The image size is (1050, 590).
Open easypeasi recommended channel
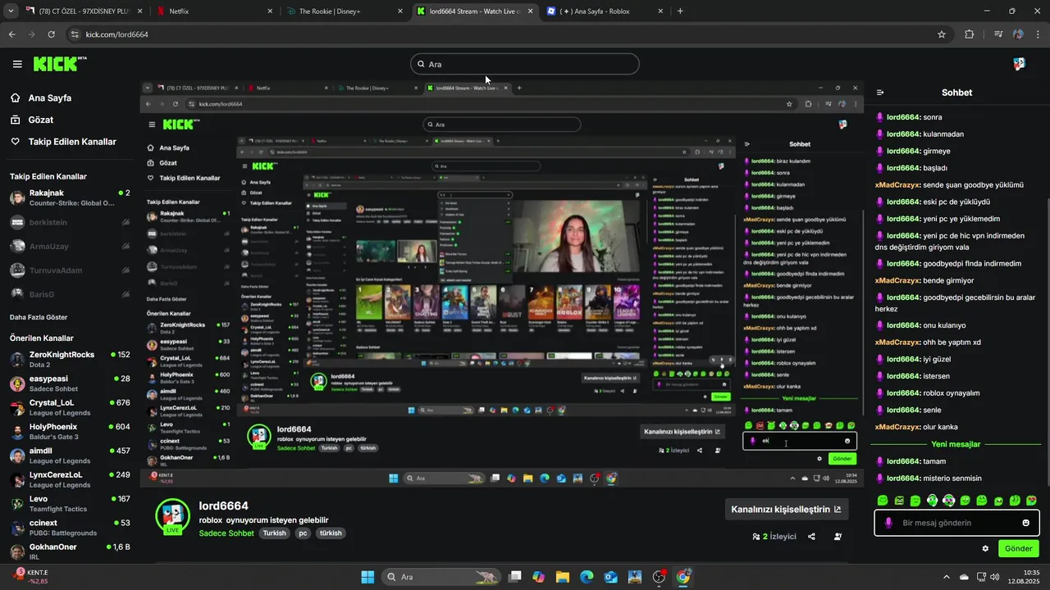[x=70, y=383]
